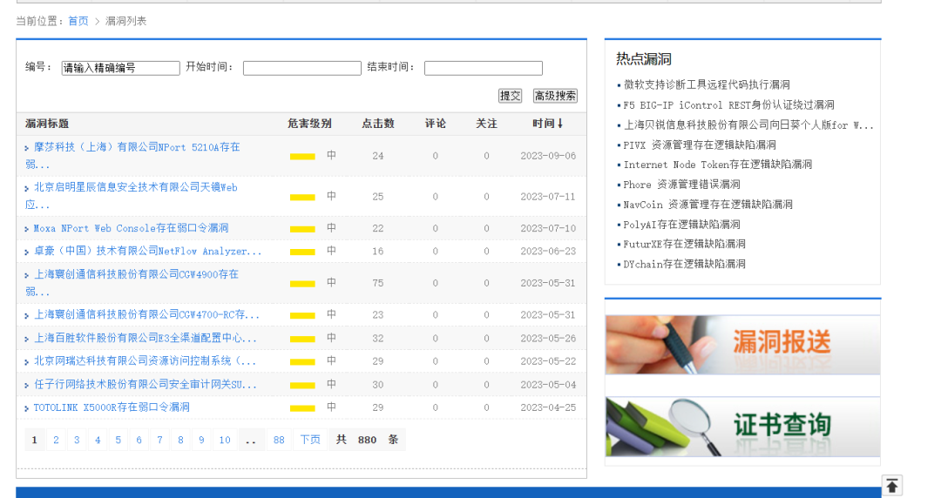Open Moxa NPort Web Console vulnerability link

131,228
